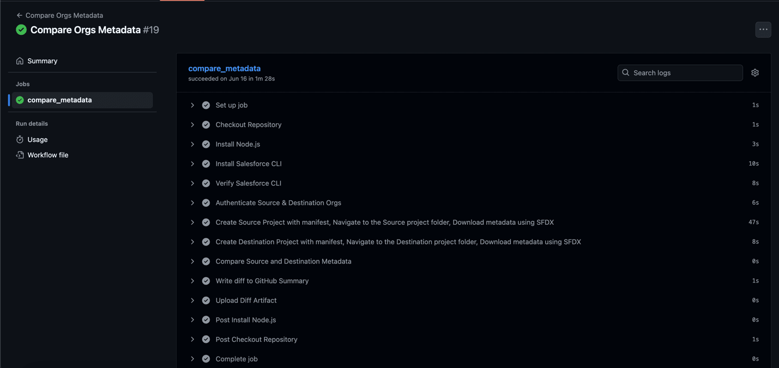Click the back arrow to Compare Orgs Metadata
779x368 pixels.
[x=19, y=15]
